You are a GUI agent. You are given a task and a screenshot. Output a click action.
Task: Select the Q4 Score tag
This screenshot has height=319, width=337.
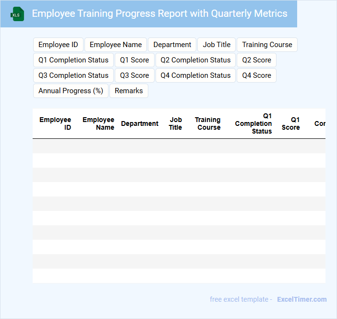tap(257, 75)
